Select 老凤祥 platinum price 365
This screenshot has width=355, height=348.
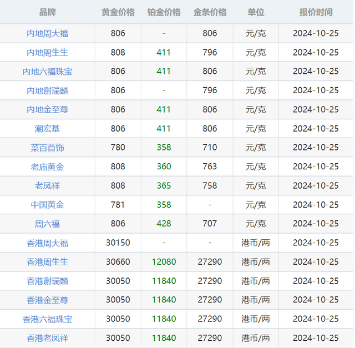164,186
